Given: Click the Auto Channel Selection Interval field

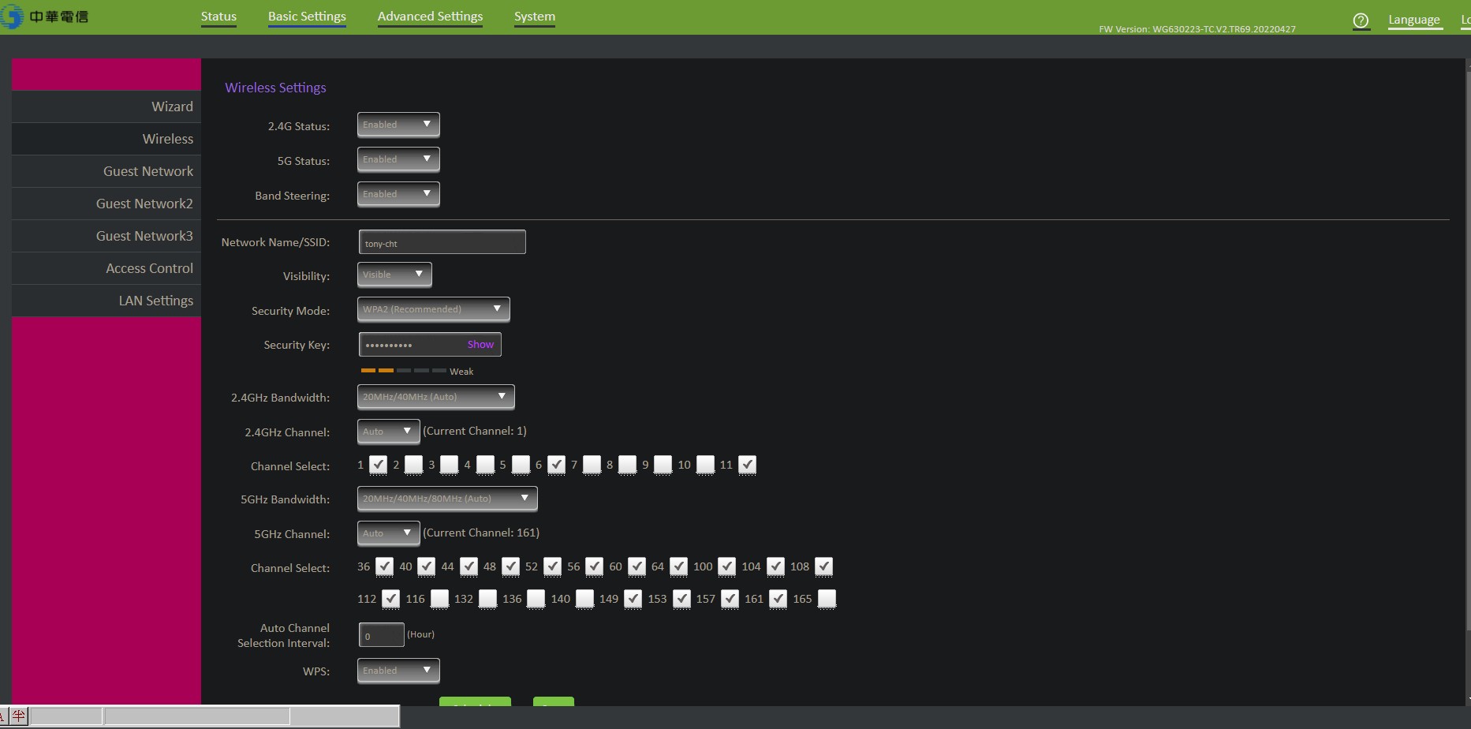Looking at the screenshot, I should coord(381,635).
